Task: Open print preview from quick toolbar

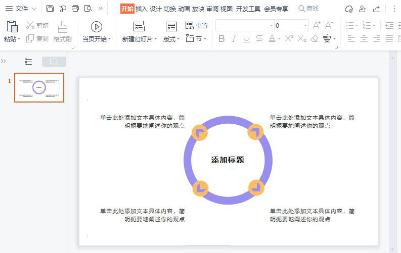Action: coord(88,9)
